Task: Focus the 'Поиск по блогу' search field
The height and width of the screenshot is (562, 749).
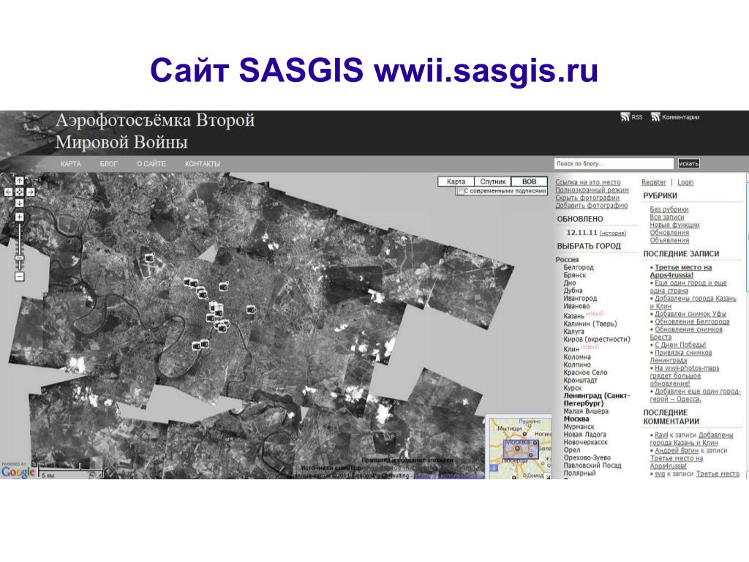Action: click(614, 163)
